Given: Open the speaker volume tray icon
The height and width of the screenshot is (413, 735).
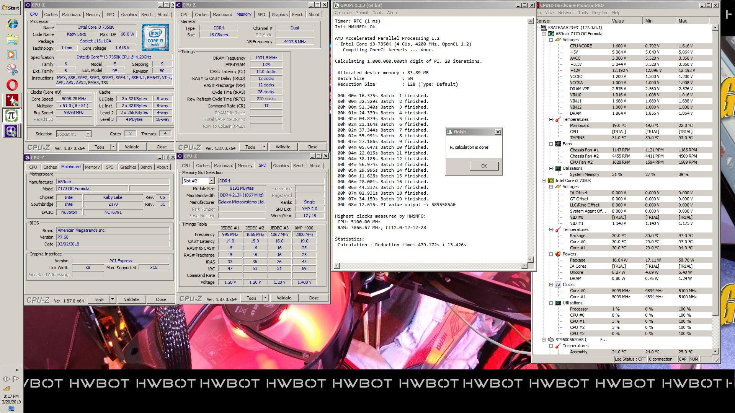Looking at the screenshot, I should pos(6,379).
